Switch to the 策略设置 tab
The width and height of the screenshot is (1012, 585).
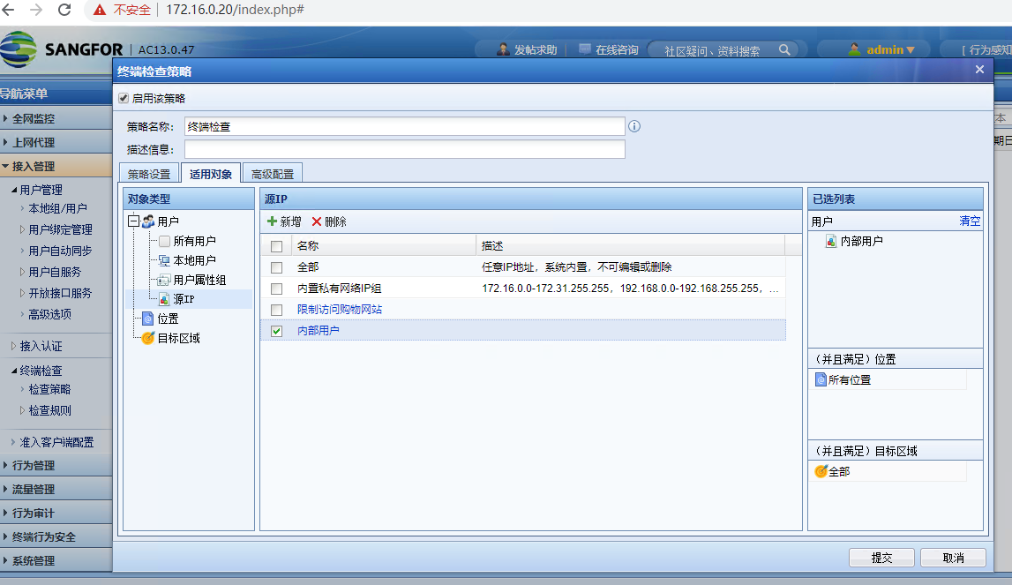tap(148, 174)
